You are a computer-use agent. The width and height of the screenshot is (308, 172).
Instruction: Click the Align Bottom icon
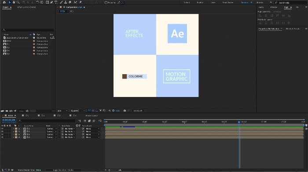pos(289,16)
